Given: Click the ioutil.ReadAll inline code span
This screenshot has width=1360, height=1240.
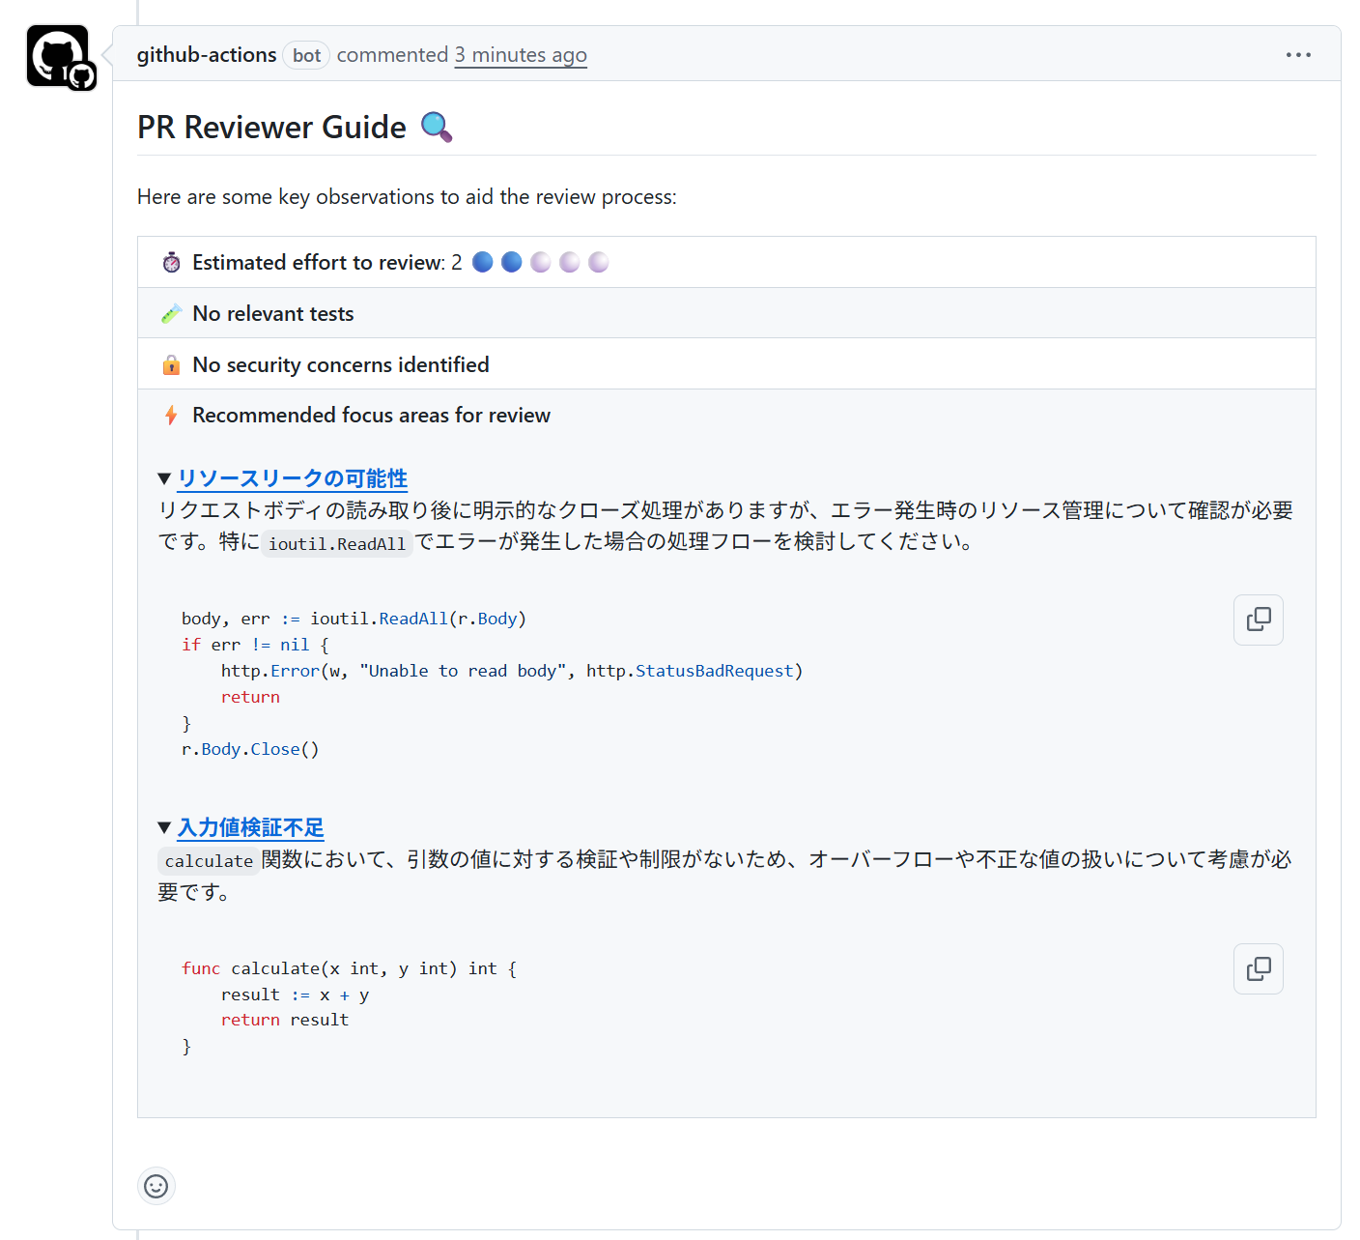Looking at the screenshot, I should coord(336,543).
